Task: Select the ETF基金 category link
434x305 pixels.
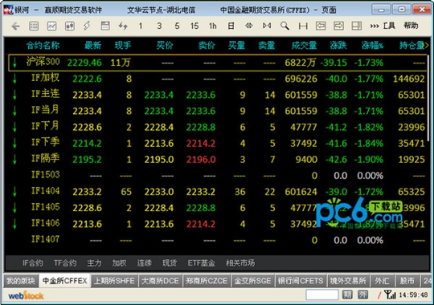Action: (x=201, y=263)
